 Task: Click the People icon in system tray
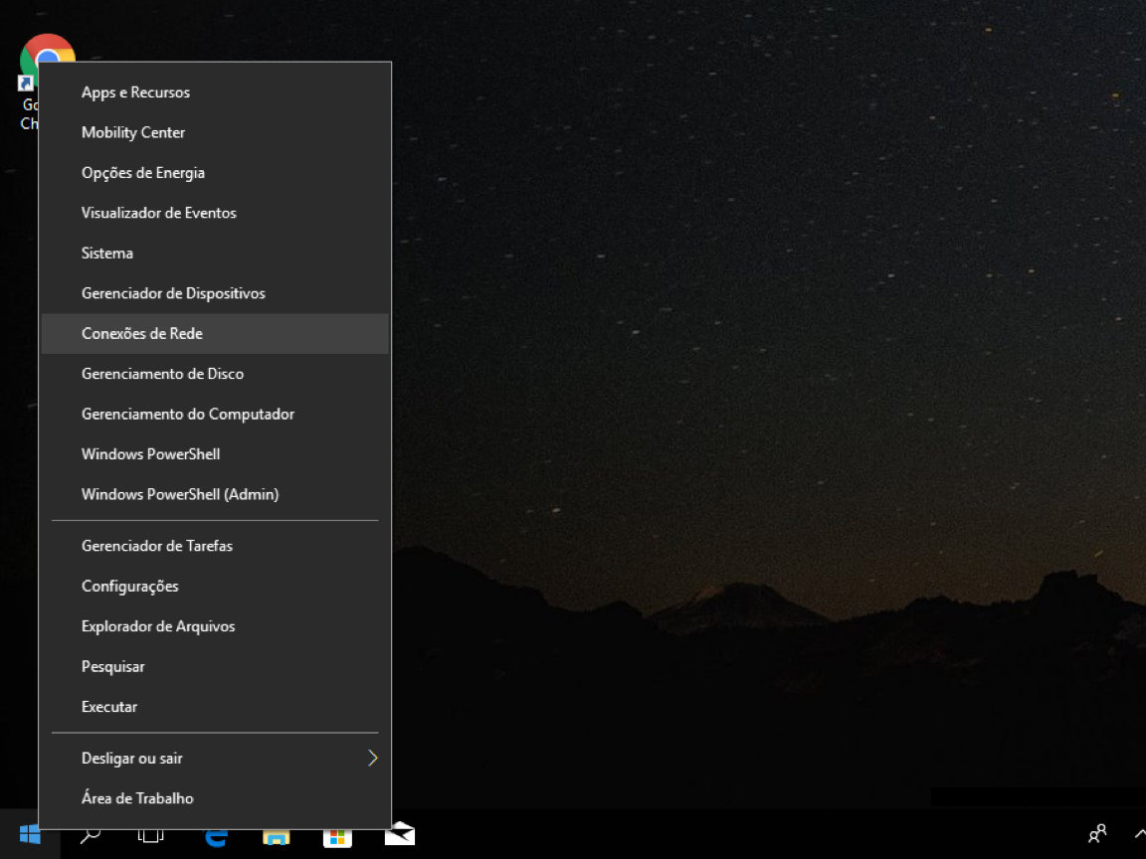coord(1097,833)
